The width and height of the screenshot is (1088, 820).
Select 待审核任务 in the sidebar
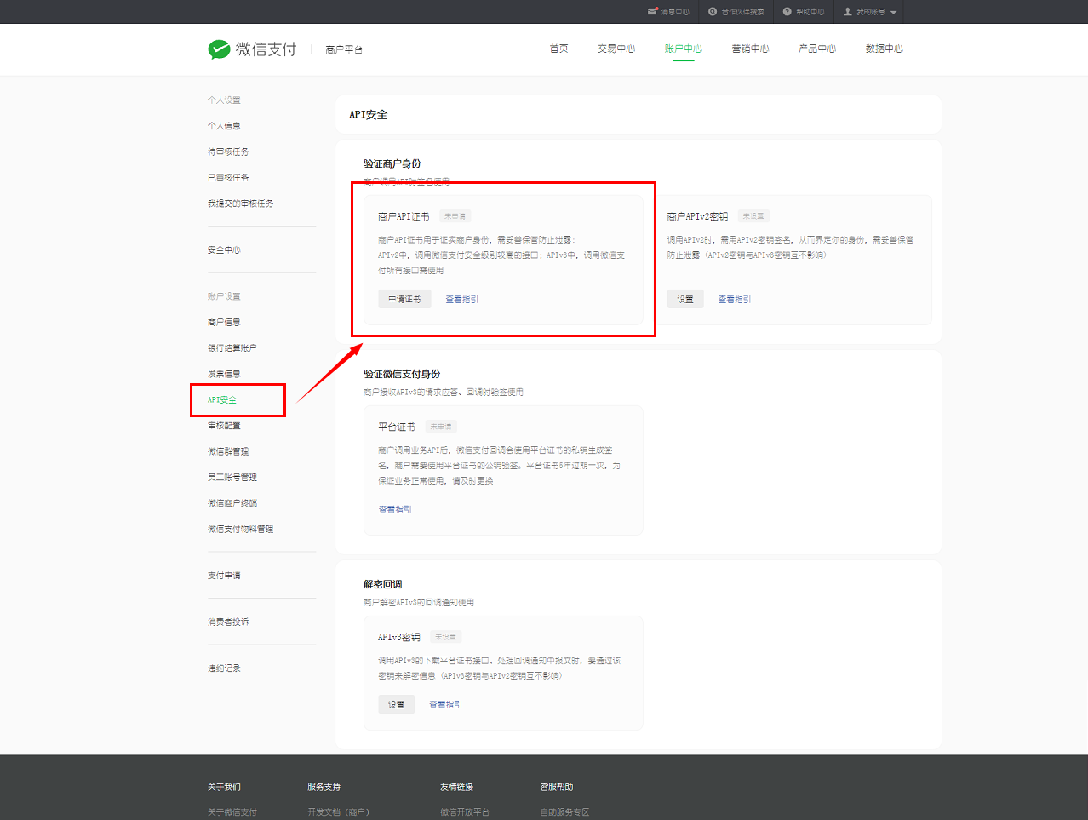[x=228, y=152]
